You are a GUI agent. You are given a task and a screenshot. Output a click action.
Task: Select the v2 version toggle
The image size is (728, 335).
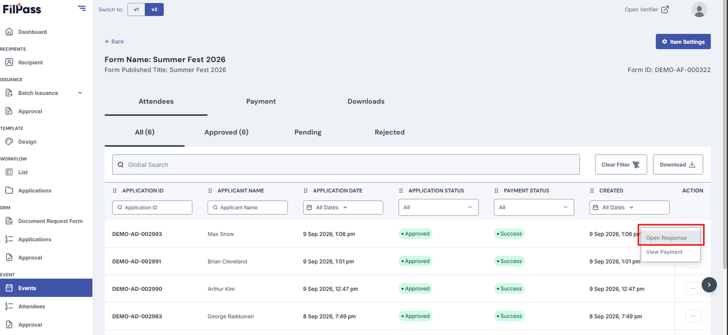pyautogui.click(x=154, y=10)
